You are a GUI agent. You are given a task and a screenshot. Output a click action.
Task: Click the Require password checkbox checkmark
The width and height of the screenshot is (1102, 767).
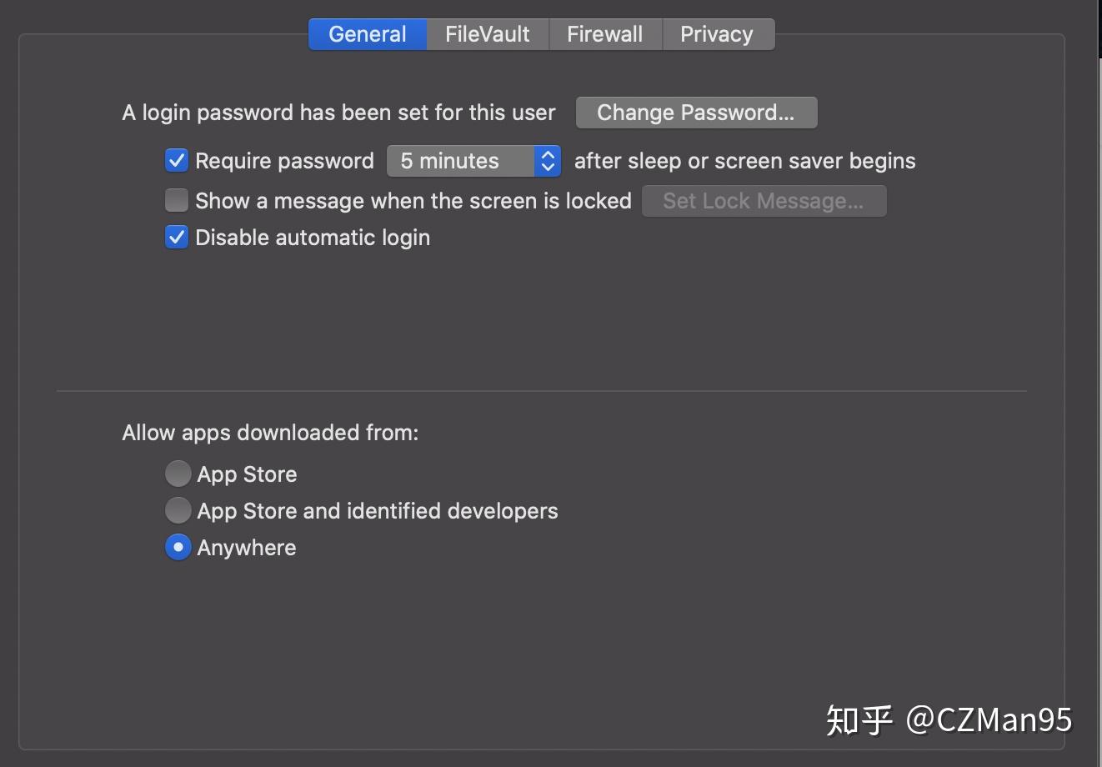tap(176, 160)
